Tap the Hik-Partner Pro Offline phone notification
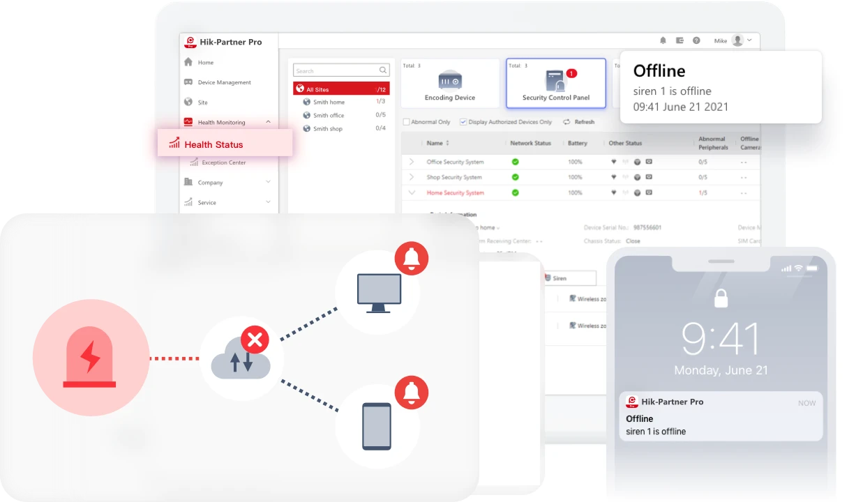The image size is (856, 502). tap(720, 416)
